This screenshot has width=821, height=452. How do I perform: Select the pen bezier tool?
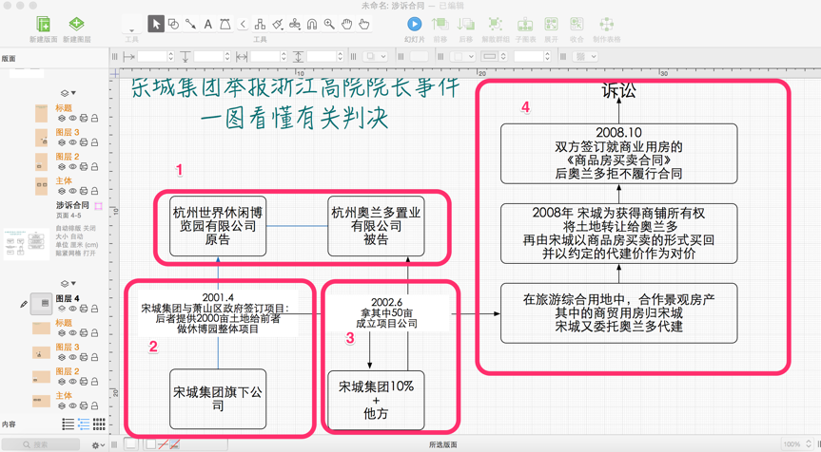[225, 24]
